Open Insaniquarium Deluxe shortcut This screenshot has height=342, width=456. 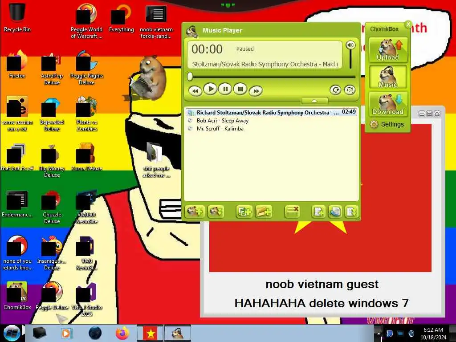(x=52, y=253)
